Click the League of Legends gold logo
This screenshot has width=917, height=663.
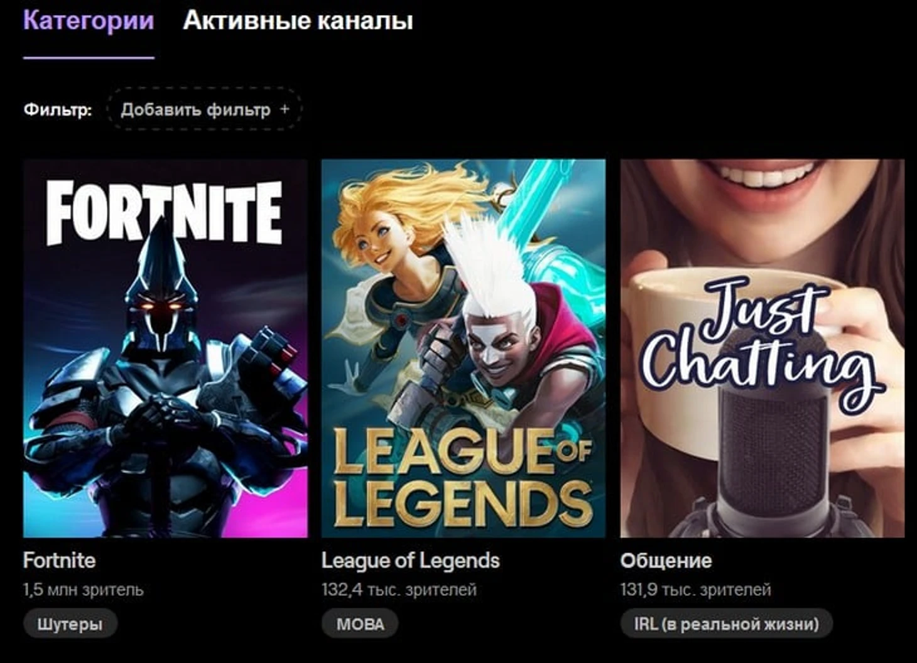point(463,477)
